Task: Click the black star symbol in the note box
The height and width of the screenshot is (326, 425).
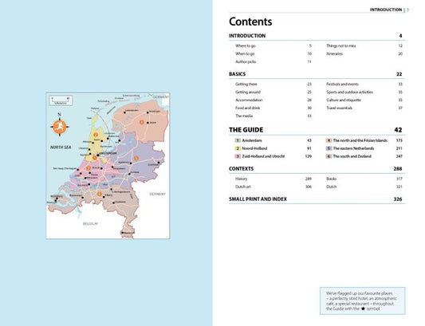Action: 363,308
